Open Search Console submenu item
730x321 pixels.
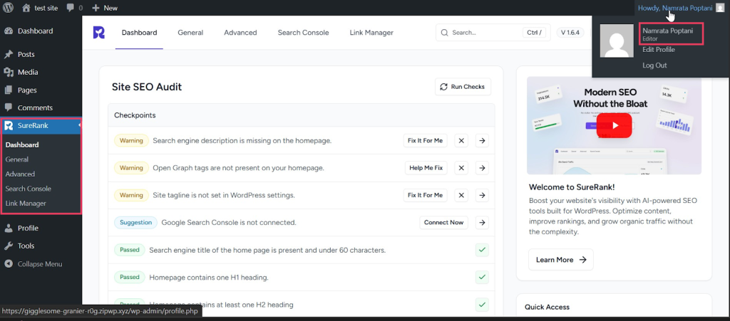click(x=29, y=189)
